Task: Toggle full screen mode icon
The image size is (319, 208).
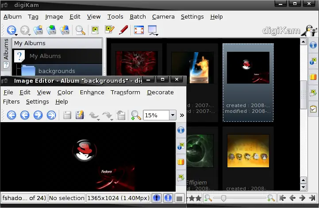Action: [139, 30]
